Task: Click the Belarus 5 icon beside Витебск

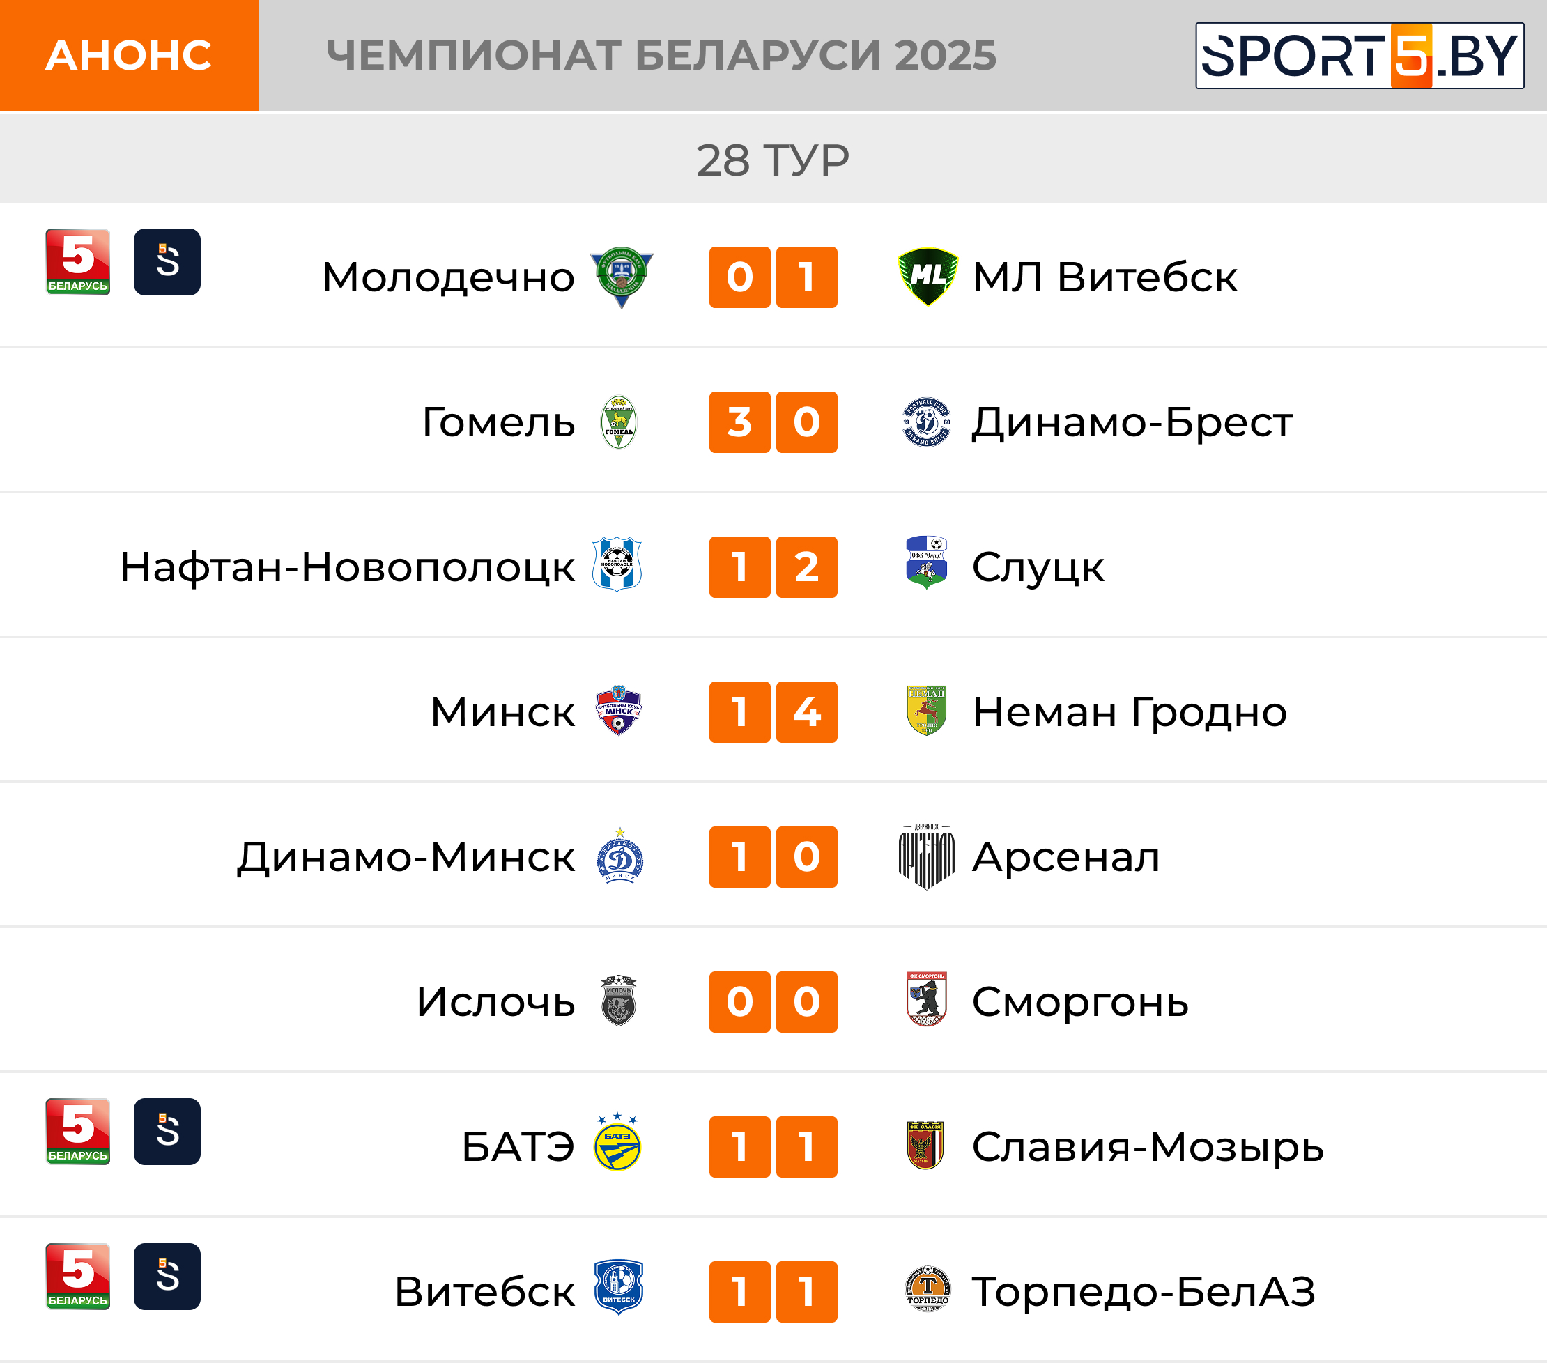Action: pos(78,1276)
